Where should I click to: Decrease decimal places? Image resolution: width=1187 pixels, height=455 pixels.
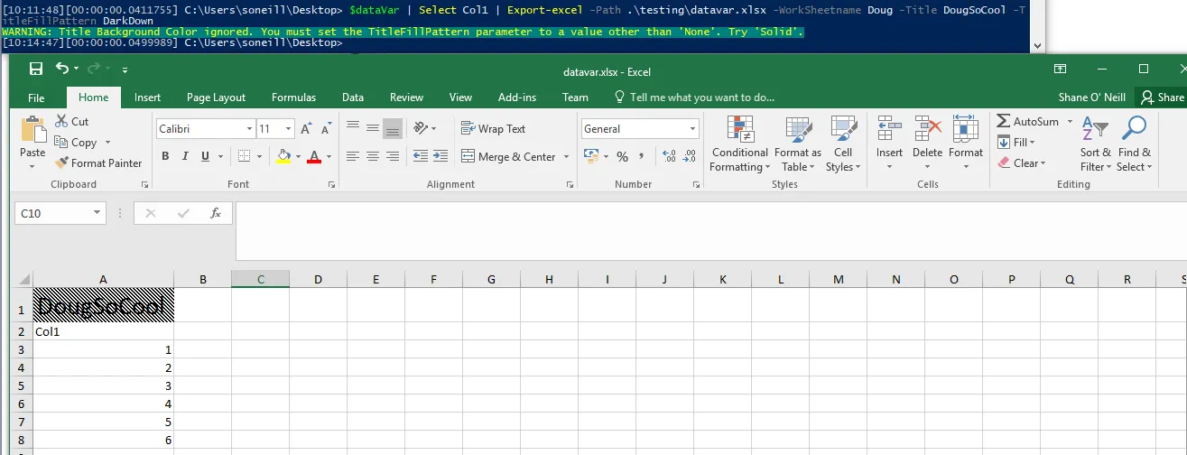pyautogui.click(x=690, y=156)
